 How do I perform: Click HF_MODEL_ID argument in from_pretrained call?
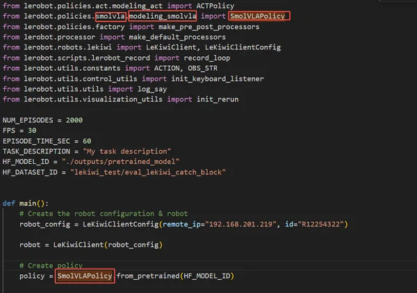point(206,276)
